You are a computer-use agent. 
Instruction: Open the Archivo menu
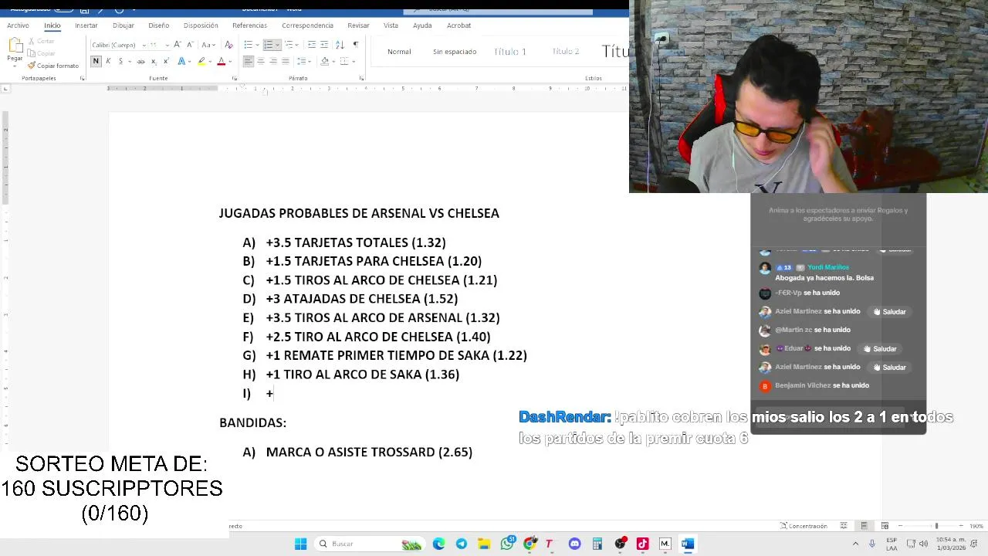(x=18, y=25)
